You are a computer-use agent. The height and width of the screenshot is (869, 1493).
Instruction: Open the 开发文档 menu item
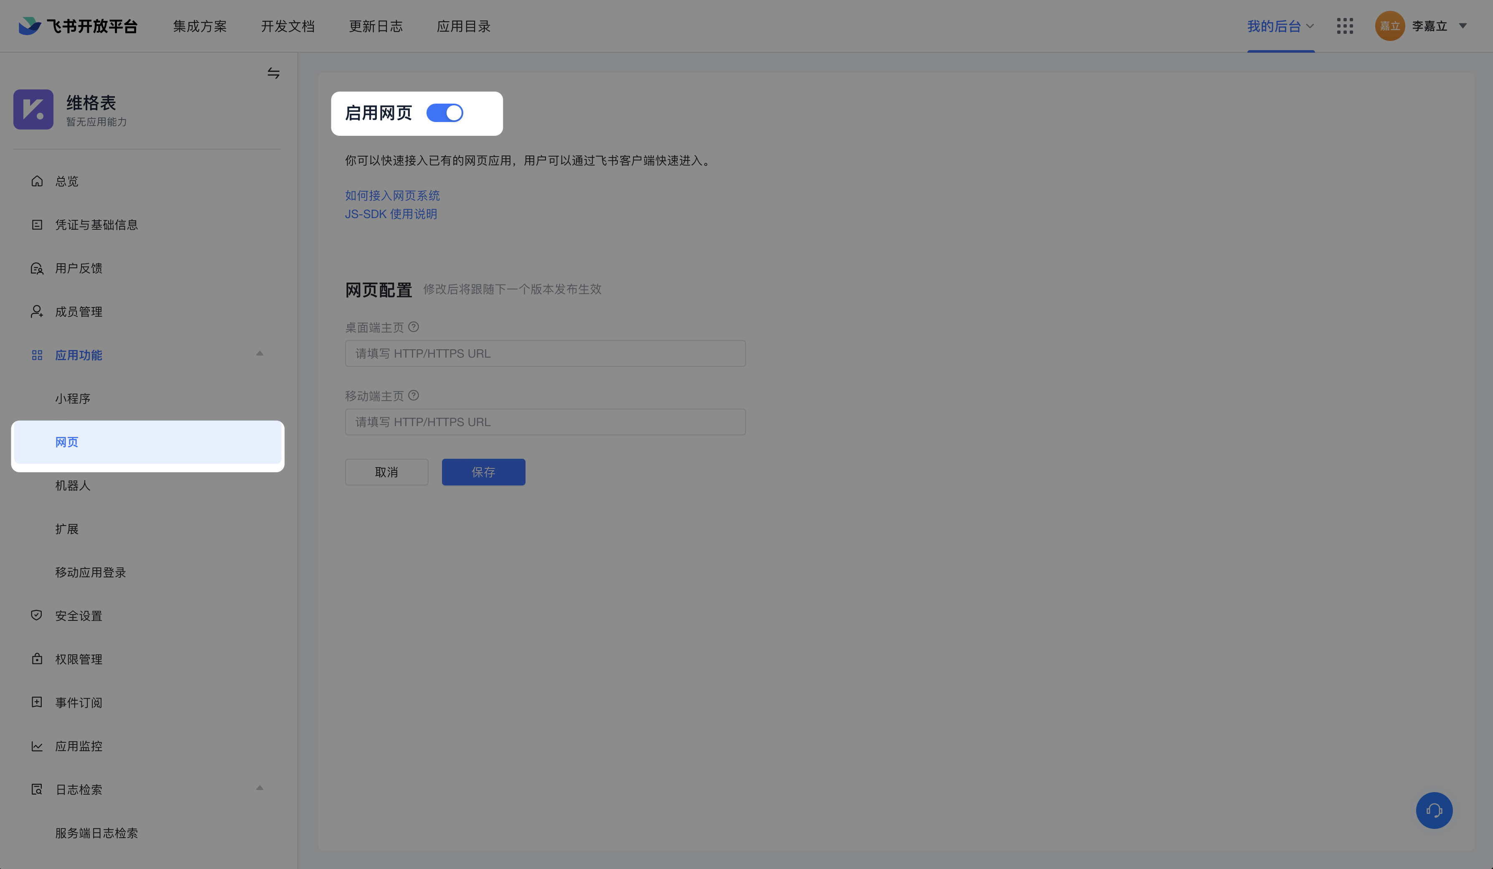click(x=288, y=26)
